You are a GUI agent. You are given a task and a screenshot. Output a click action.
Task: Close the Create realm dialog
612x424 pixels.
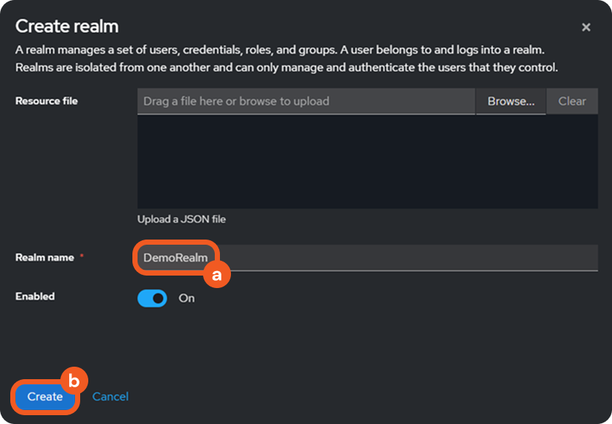(586, 27)
